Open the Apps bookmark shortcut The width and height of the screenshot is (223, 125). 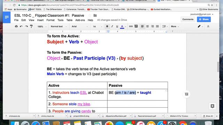pyautogui.click(x=8, y=9)
